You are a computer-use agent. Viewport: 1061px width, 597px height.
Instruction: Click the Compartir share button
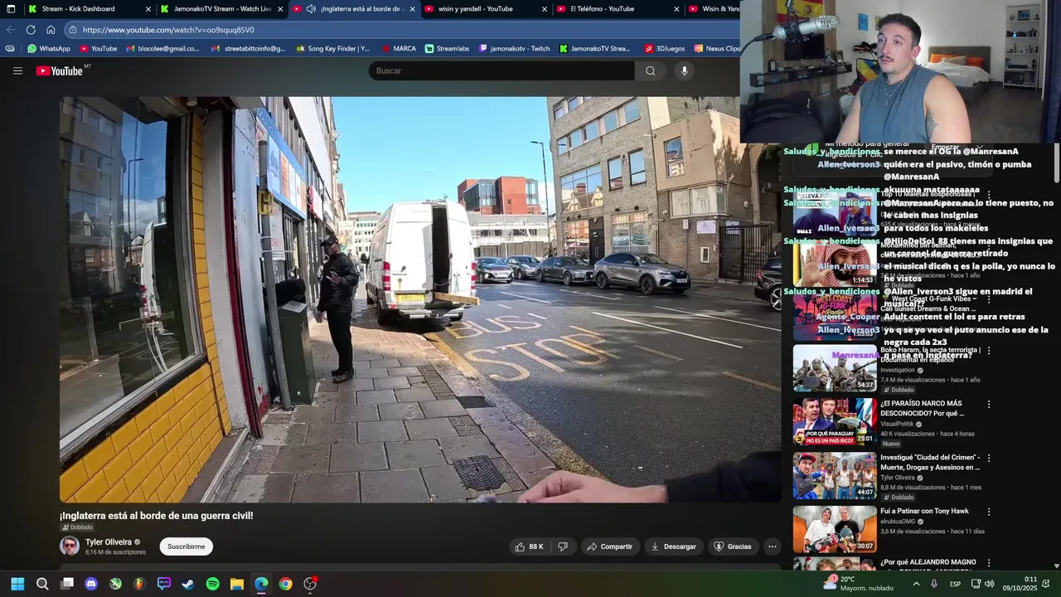pos(608,546)
